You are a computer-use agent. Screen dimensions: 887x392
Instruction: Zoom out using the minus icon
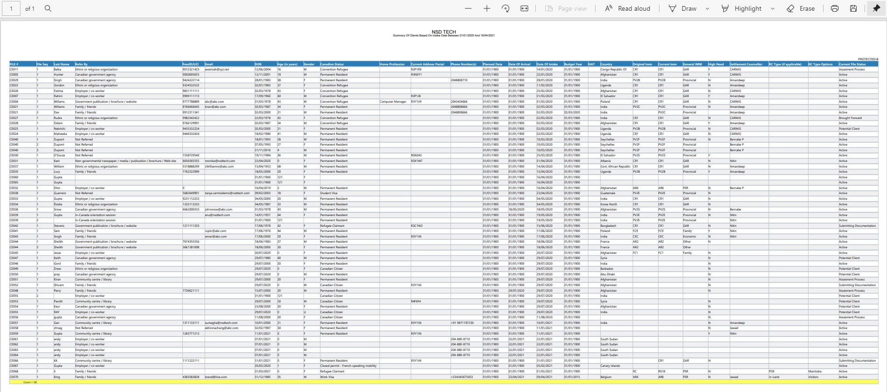[468, 8]
